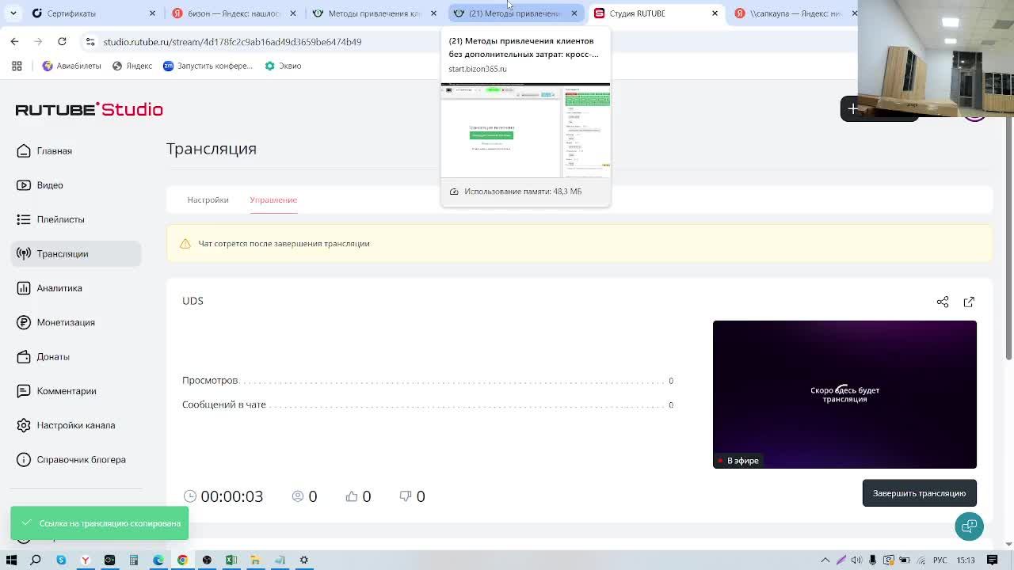Click the taskbar clock 15:13

pyautogui.click(x=965, y=560)
